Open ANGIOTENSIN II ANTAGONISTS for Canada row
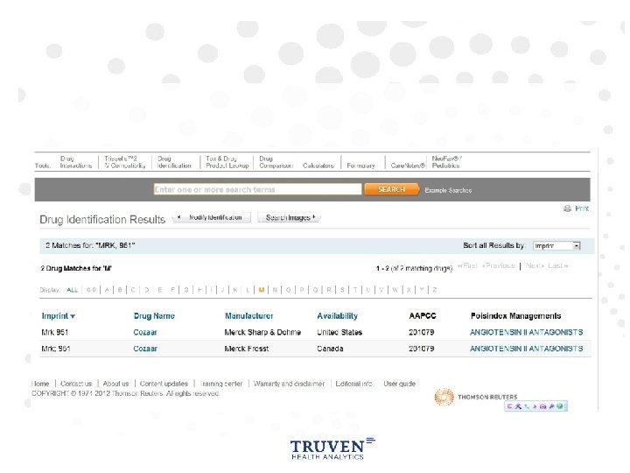This screenshot has height=473, width=630. 527,349
